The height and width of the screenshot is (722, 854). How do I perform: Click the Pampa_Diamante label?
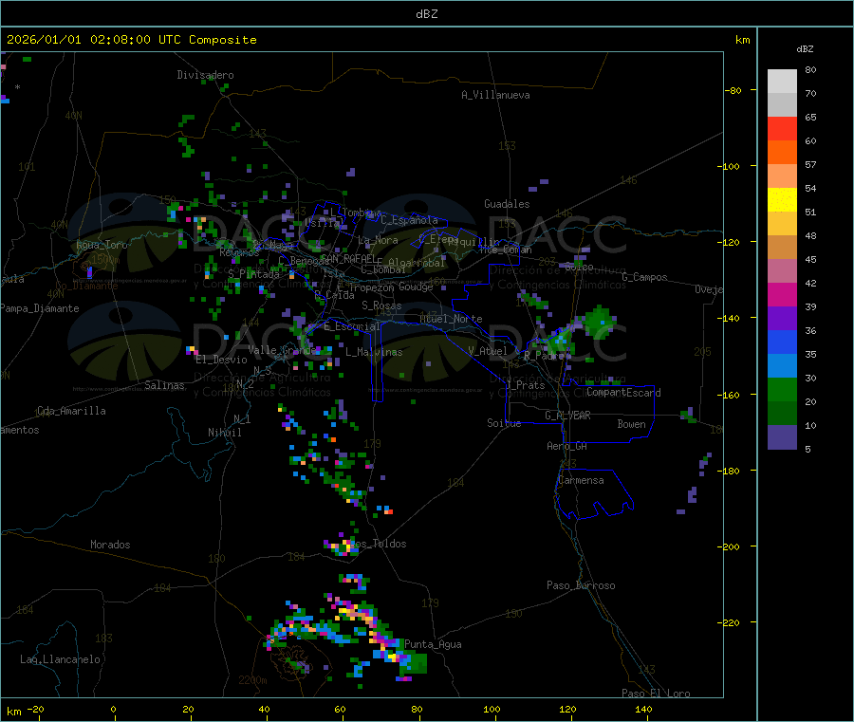coord(40,308)
